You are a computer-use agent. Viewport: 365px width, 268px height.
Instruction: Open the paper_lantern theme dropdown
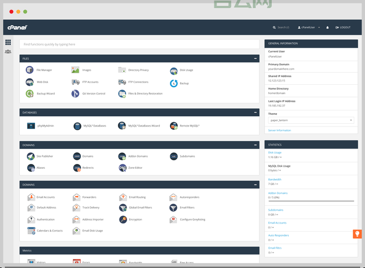click(x=311, y=120)
